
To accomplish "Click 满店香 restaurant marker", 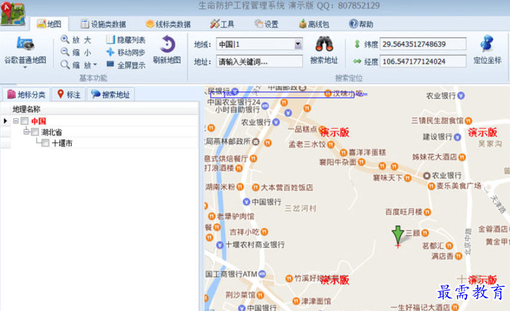I will click(x=459, y=256).
